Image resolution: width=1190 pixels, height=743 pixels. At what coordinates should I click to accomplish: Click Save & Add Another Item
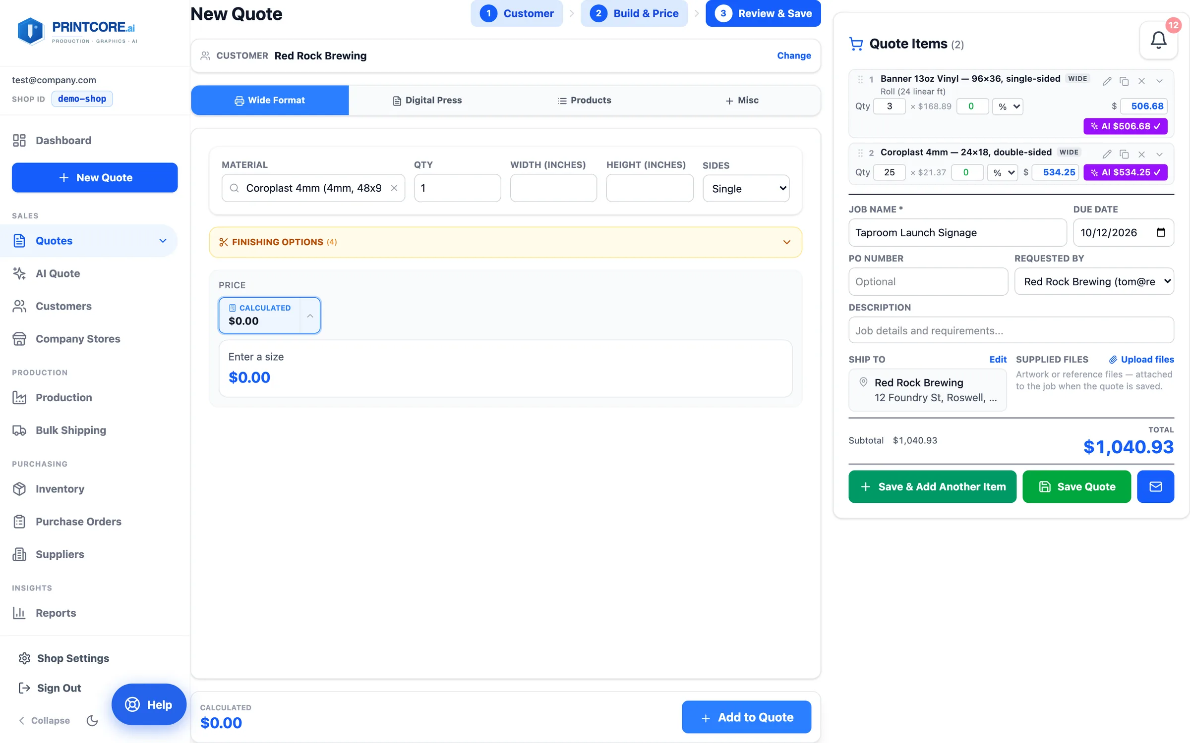click(x=932, y=486)
